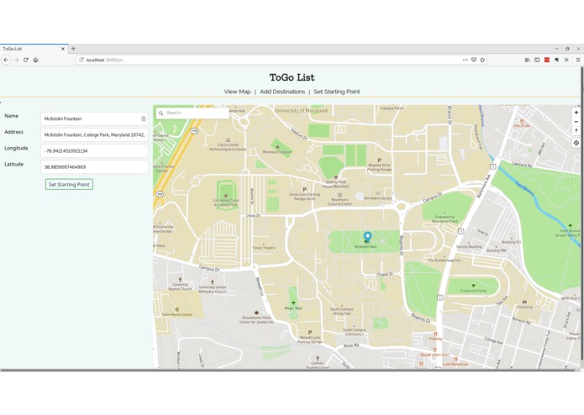Click the Engineering Recreation Field label
This screenshot has width=584, height=415.
[445, 219]
